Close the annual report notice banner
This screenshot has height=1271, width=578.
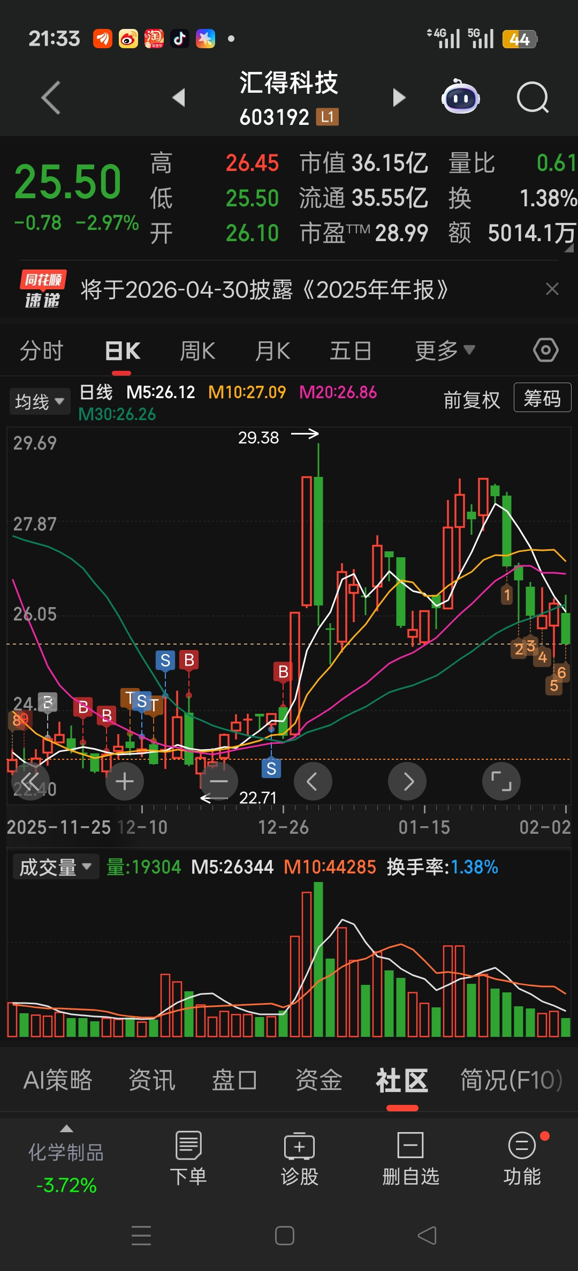pos(552,289)
